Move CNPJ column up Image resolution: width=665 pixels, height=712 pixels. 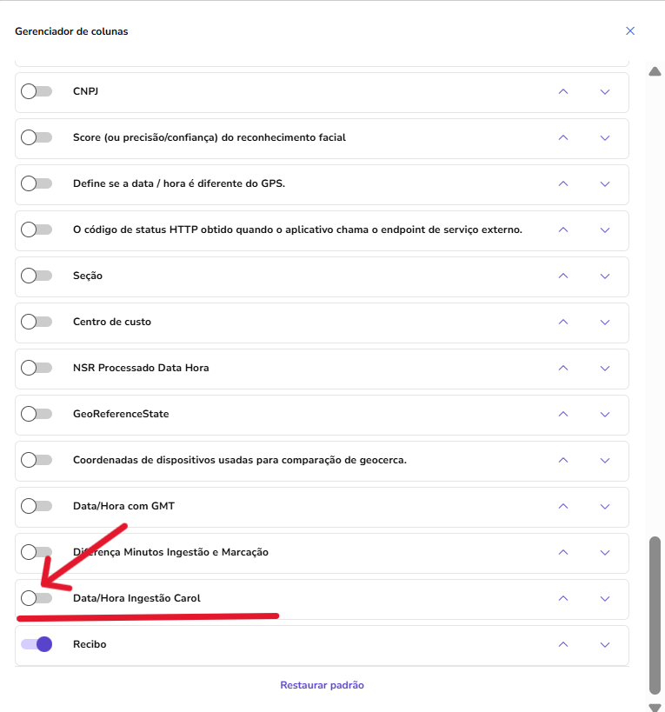click(x=563, y=91)
